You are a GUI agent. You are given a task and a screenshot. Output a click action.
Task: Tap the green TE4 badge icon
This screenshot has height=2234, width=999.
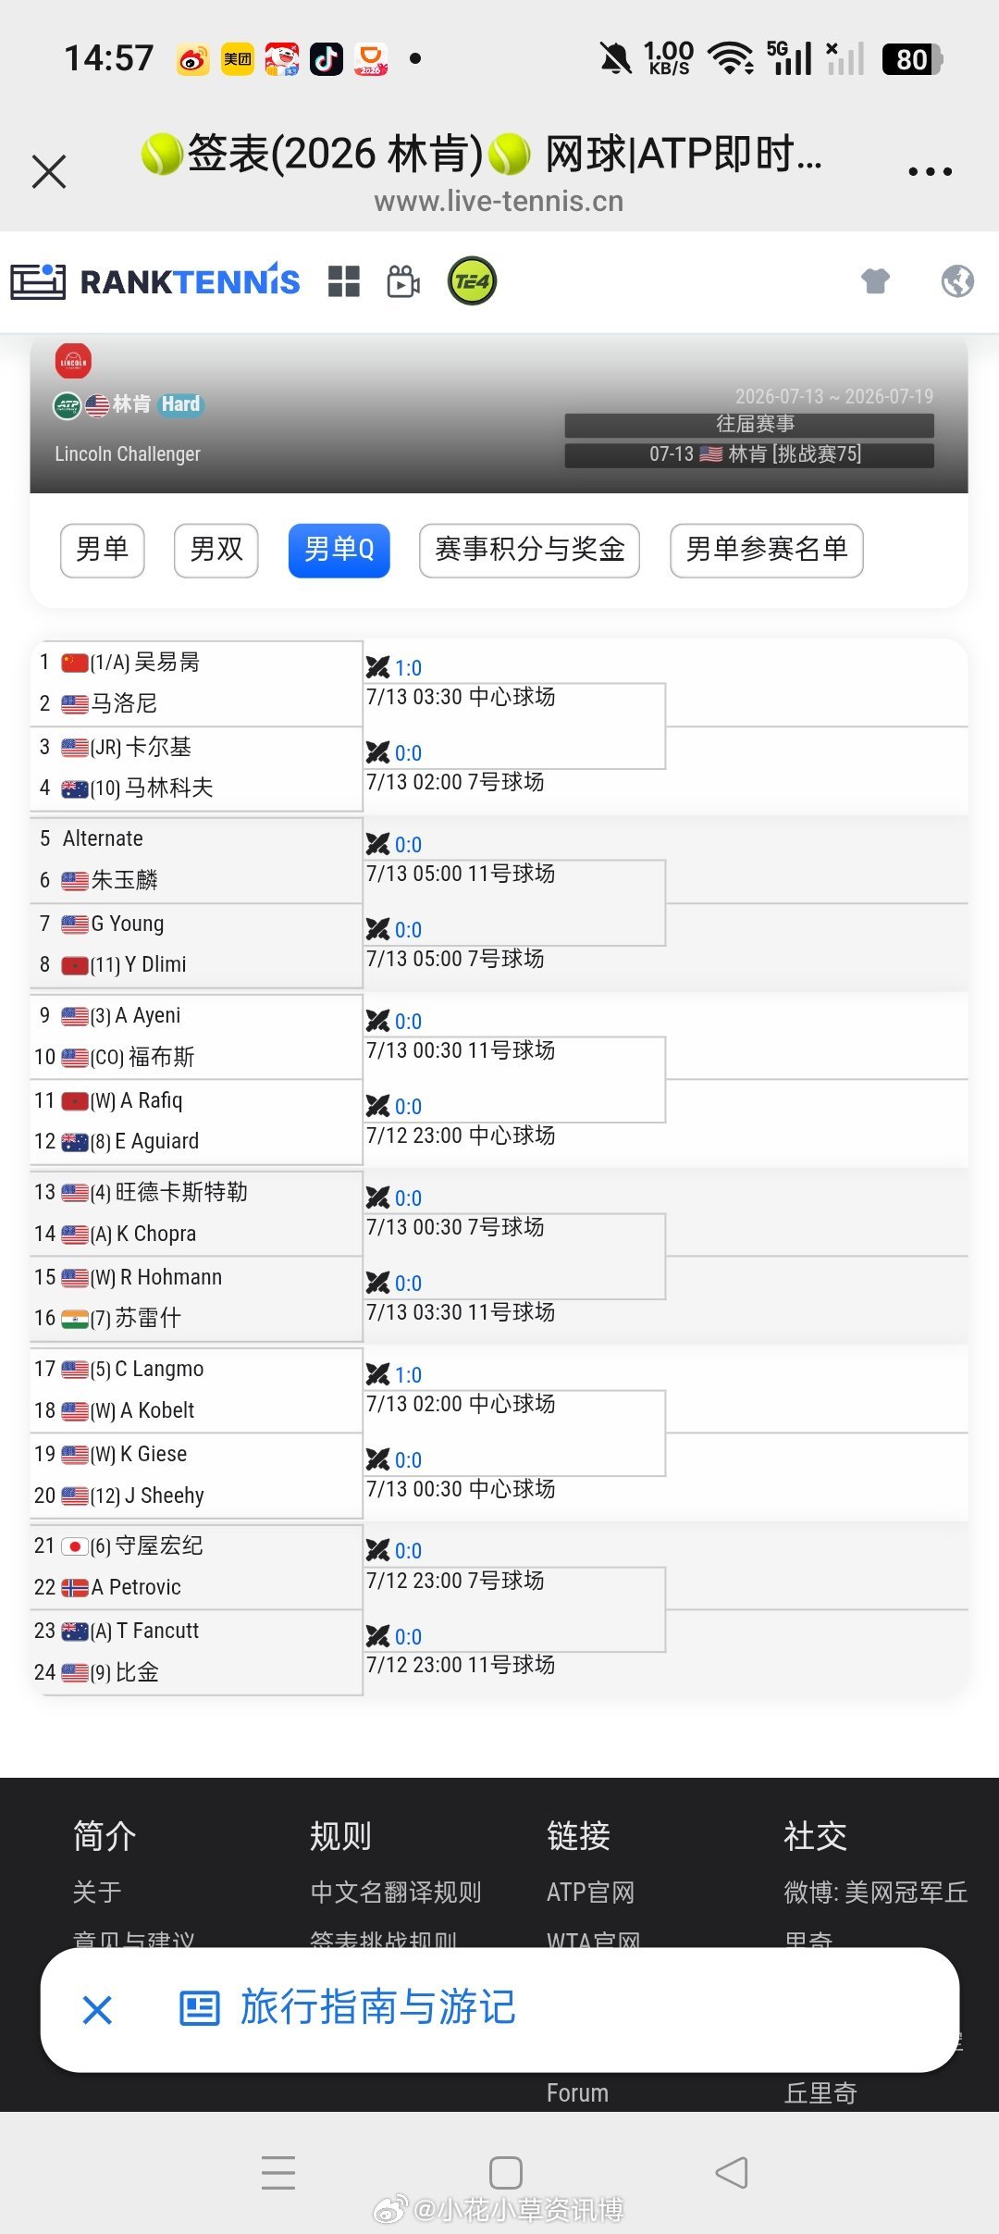[472, 281]
